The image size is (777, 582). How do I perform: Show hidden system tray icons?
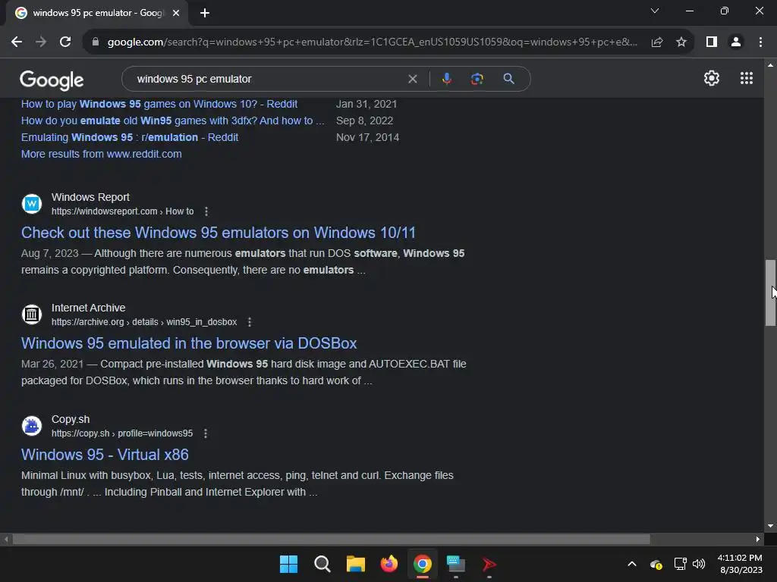632,564
